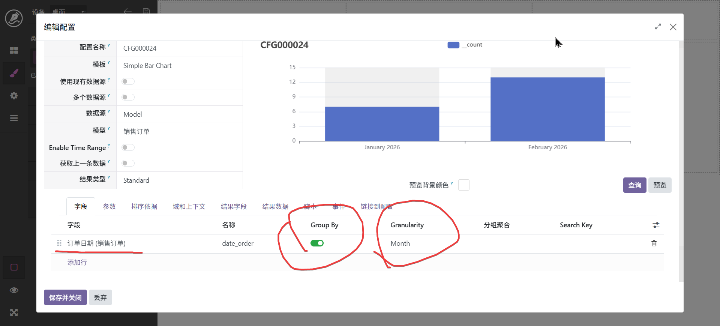Open the 模板 dropdown showing Simple Bar Chart

(x=179, y=66)
